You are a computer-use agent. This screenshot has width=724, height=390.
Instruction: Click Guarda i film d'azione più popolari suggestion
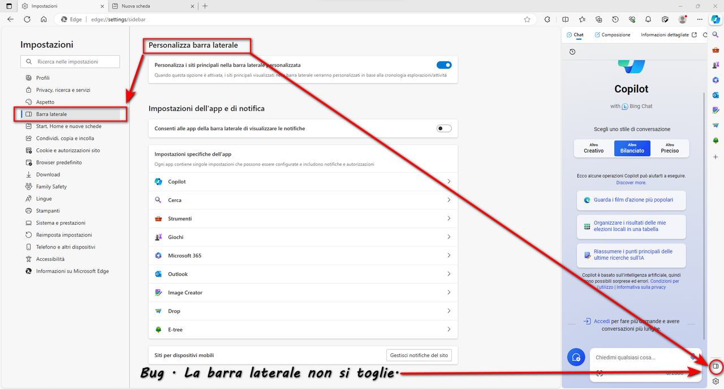point(631,200)
